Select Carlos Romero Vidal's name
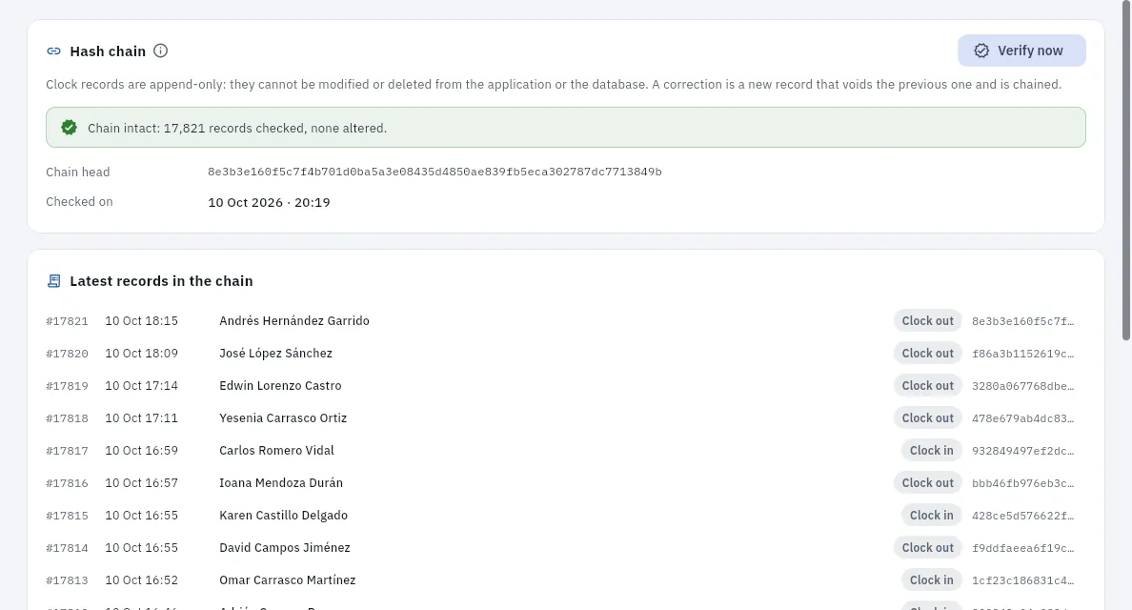The image size is (1132, 610). pos(276,451)
